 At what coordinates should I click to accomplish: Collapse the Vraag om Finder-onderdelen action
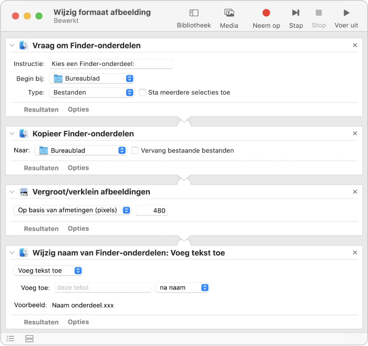pos(12,45)
